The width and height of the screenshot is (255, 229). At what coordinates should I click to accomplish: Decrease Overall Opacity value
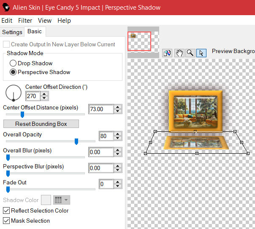point(118,138)
